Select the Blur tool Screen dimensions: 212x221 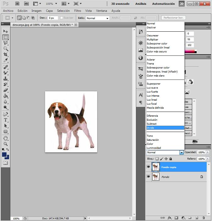tap(6, 102)
